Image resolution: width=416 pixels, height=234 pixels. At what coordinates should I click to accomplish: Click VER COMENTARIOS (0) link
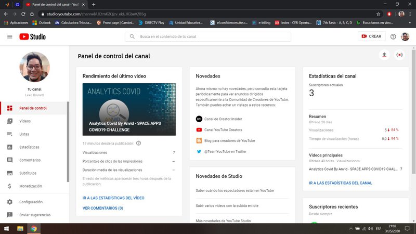coord(102,208)
